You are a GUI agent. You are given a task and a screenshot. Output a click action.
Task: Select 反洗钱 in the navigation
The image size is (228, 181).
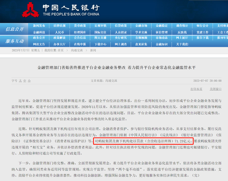pyautogui.click(x=182, y=32)
